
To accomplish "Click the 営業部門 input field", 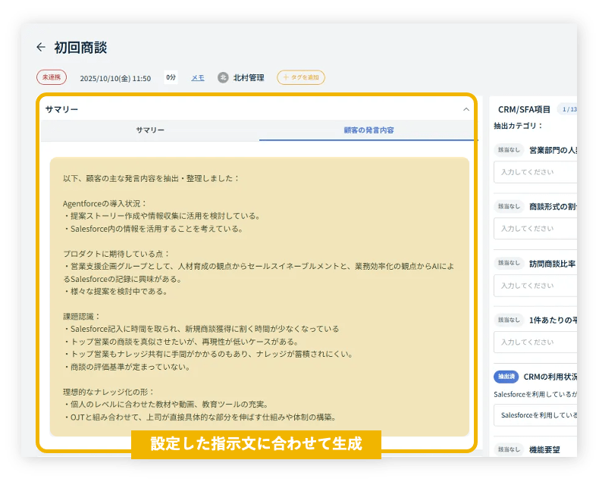I will point(535,172).
